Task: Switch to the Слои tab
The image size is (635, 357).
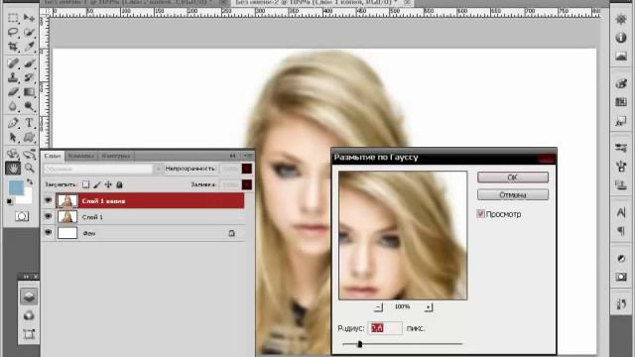Action: 53,156
